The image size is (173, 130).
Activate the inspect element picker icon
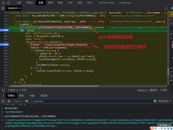tap(3, 3)
